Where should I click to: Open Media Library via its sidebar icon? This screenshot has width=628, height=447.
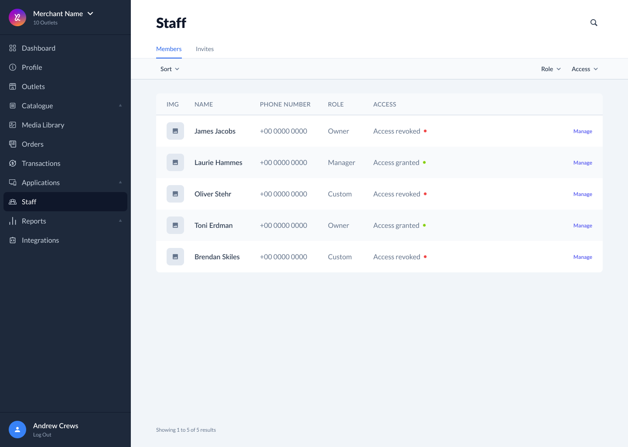pos(13,125)
